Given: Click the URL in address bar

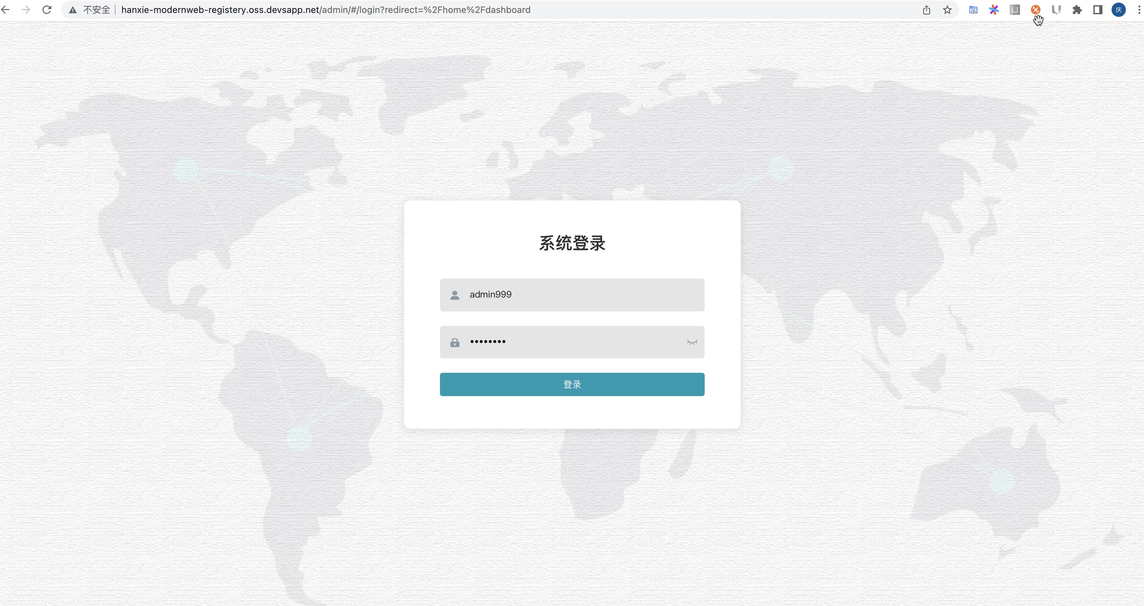Looking at the screenshot, I should (x=325, y=10).
